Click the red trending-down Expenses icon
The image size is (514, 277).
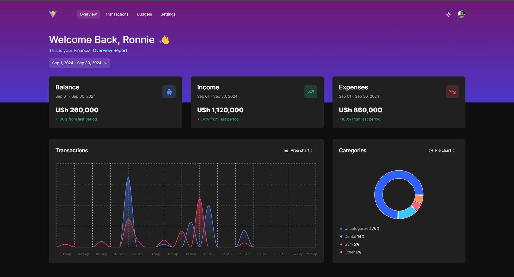[x=452, y=92]
